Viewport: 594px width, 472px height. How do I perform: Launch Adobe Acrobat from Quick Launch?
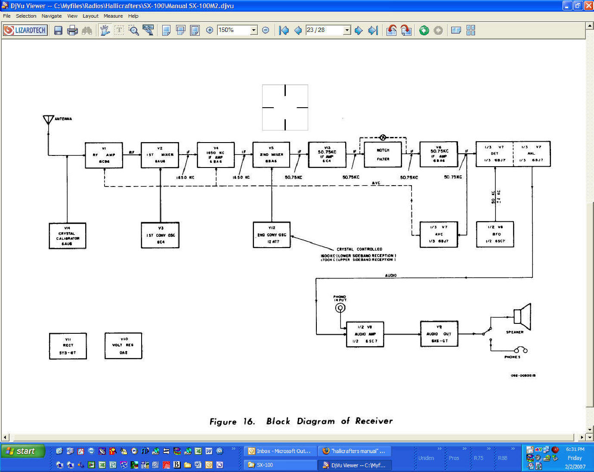pyautogui.click(x=80, y=451)
